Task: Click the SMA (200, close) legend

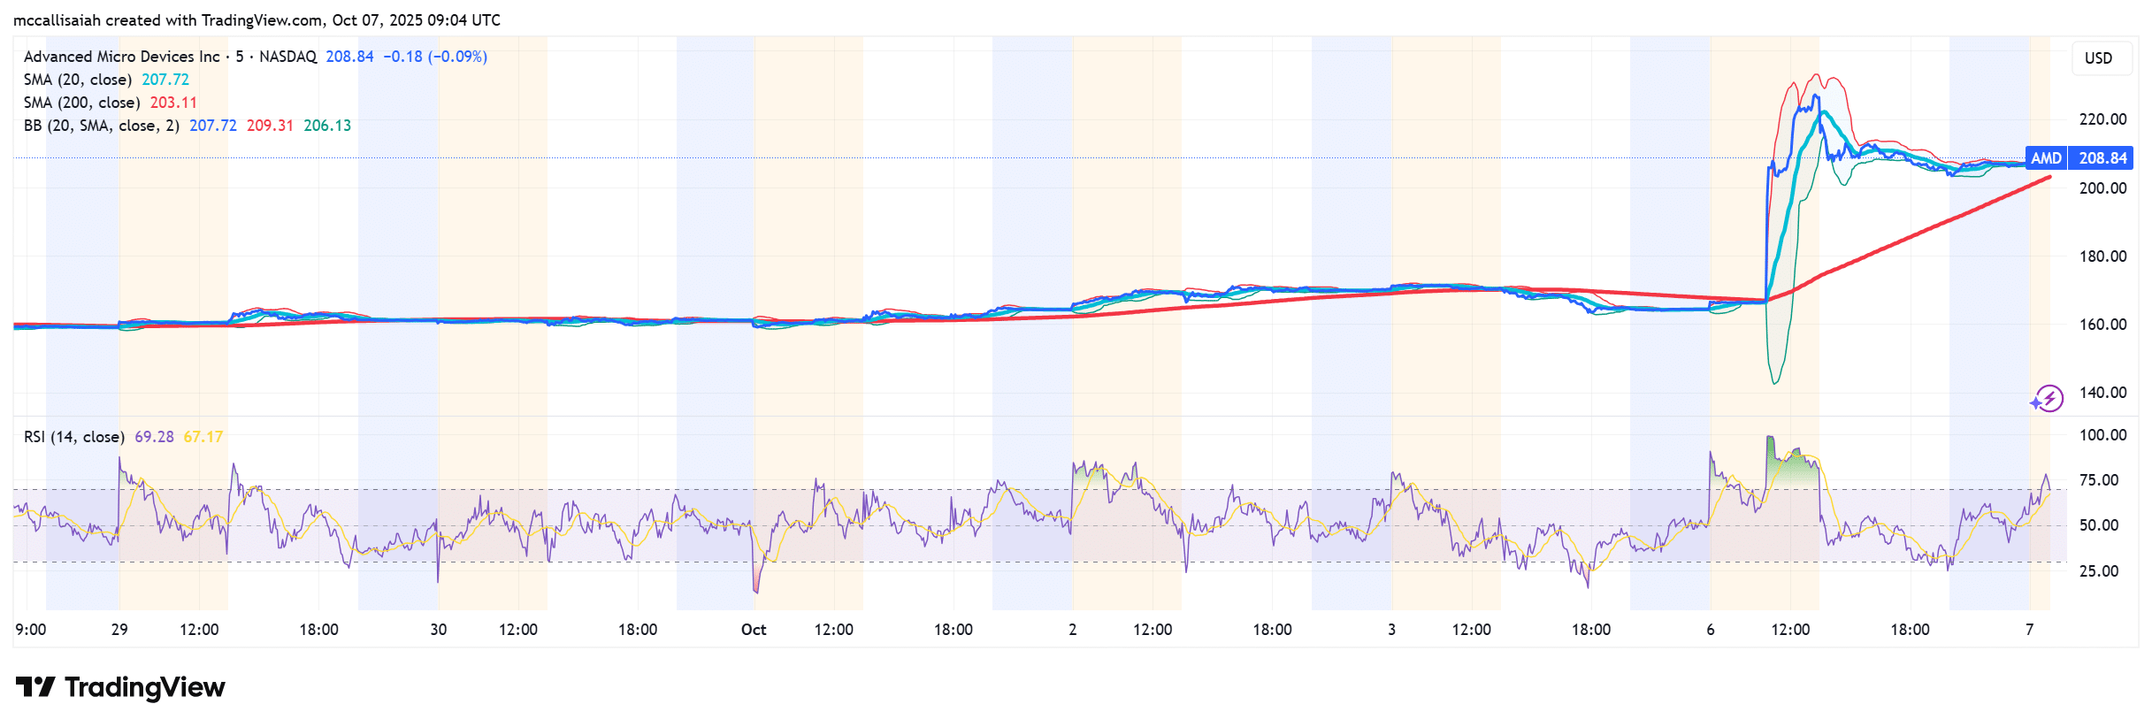Action: pos(81,103)
